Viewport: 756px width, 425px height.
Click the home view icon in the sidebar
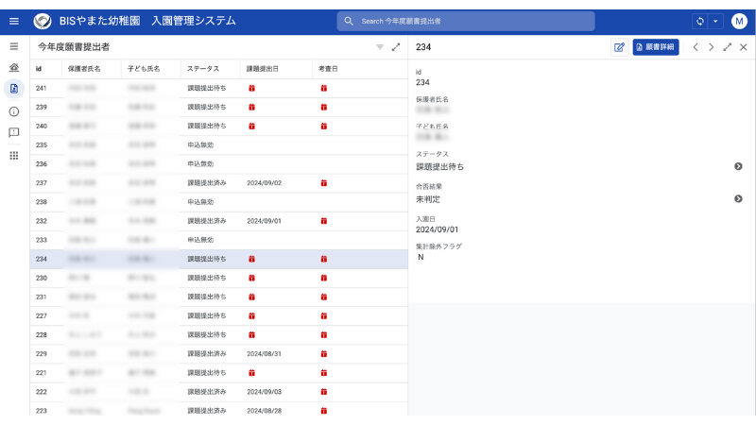click(x=14, y=67)
